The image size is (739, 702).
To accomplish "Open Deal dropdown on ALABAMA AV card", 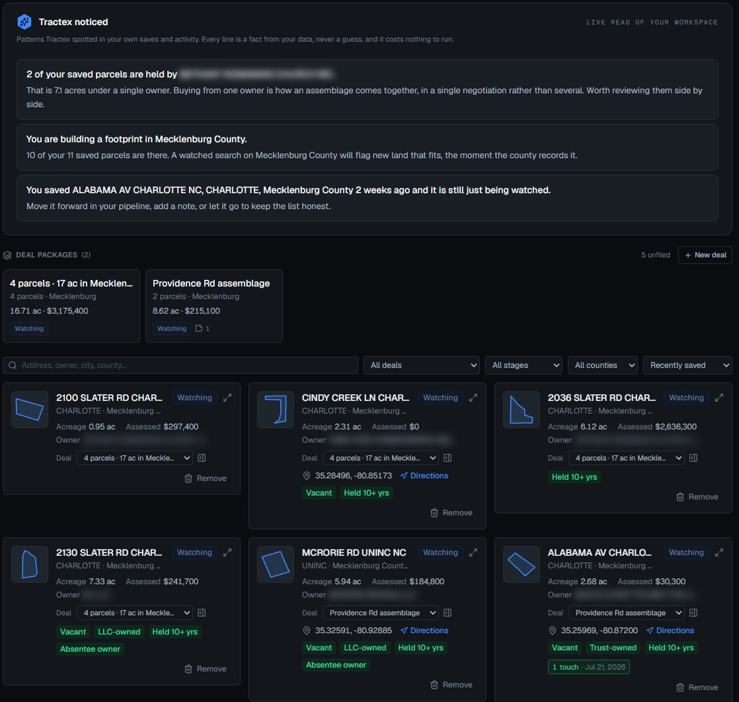I will 627,613.
